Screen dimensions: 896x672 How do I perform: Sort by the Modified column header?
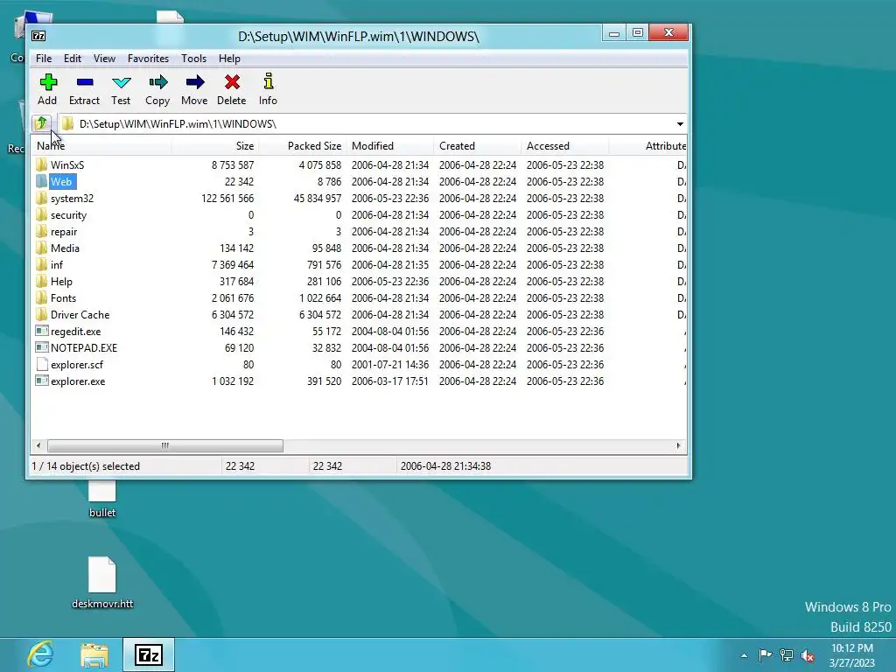[389, 146]
